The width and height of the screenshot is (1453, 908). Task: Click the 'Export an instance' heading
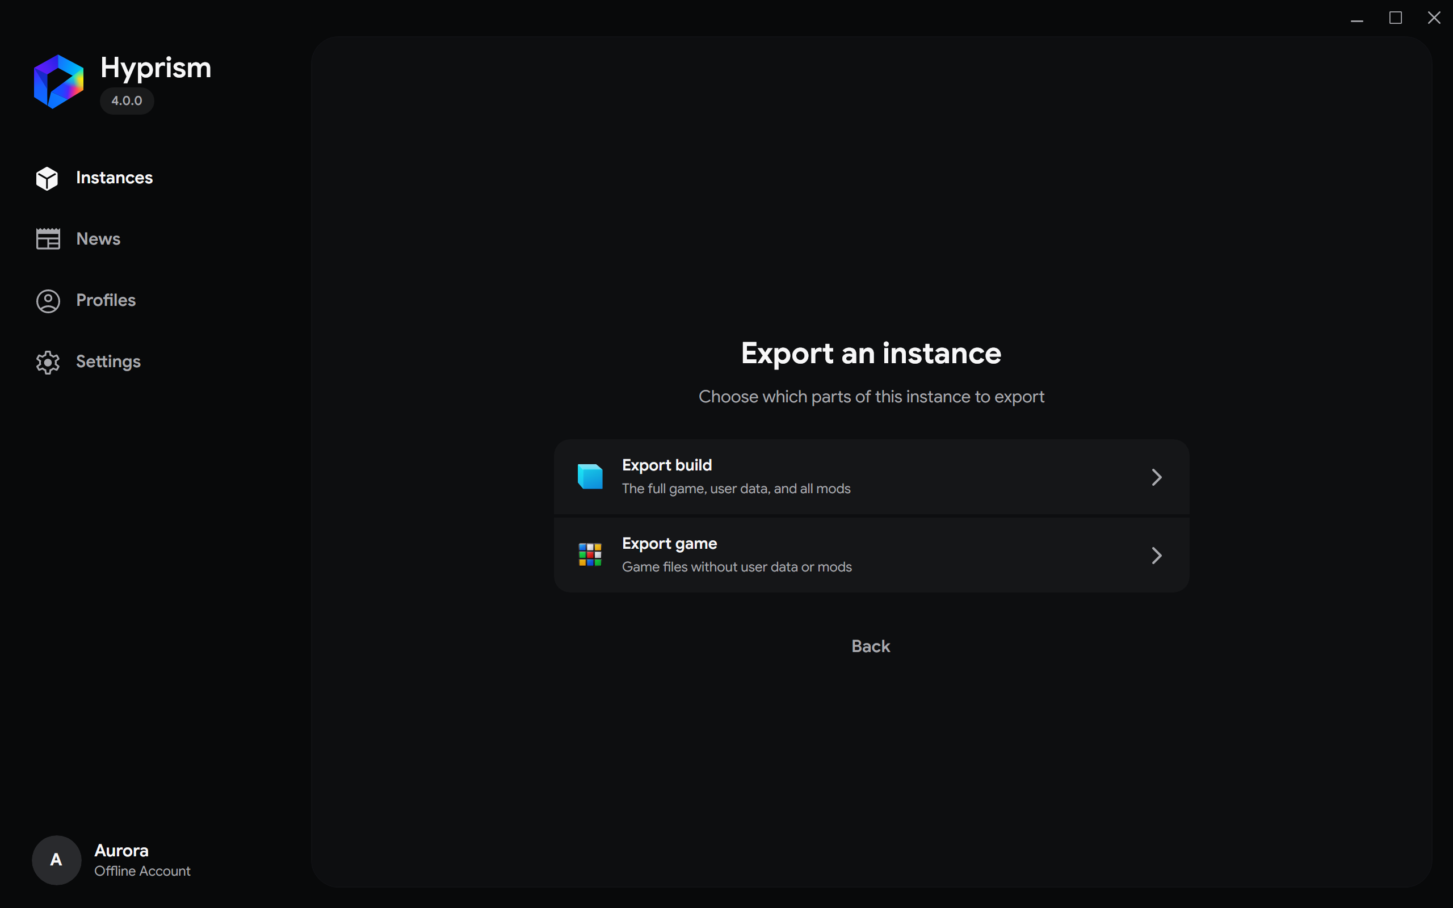click(x=871, y=353)
